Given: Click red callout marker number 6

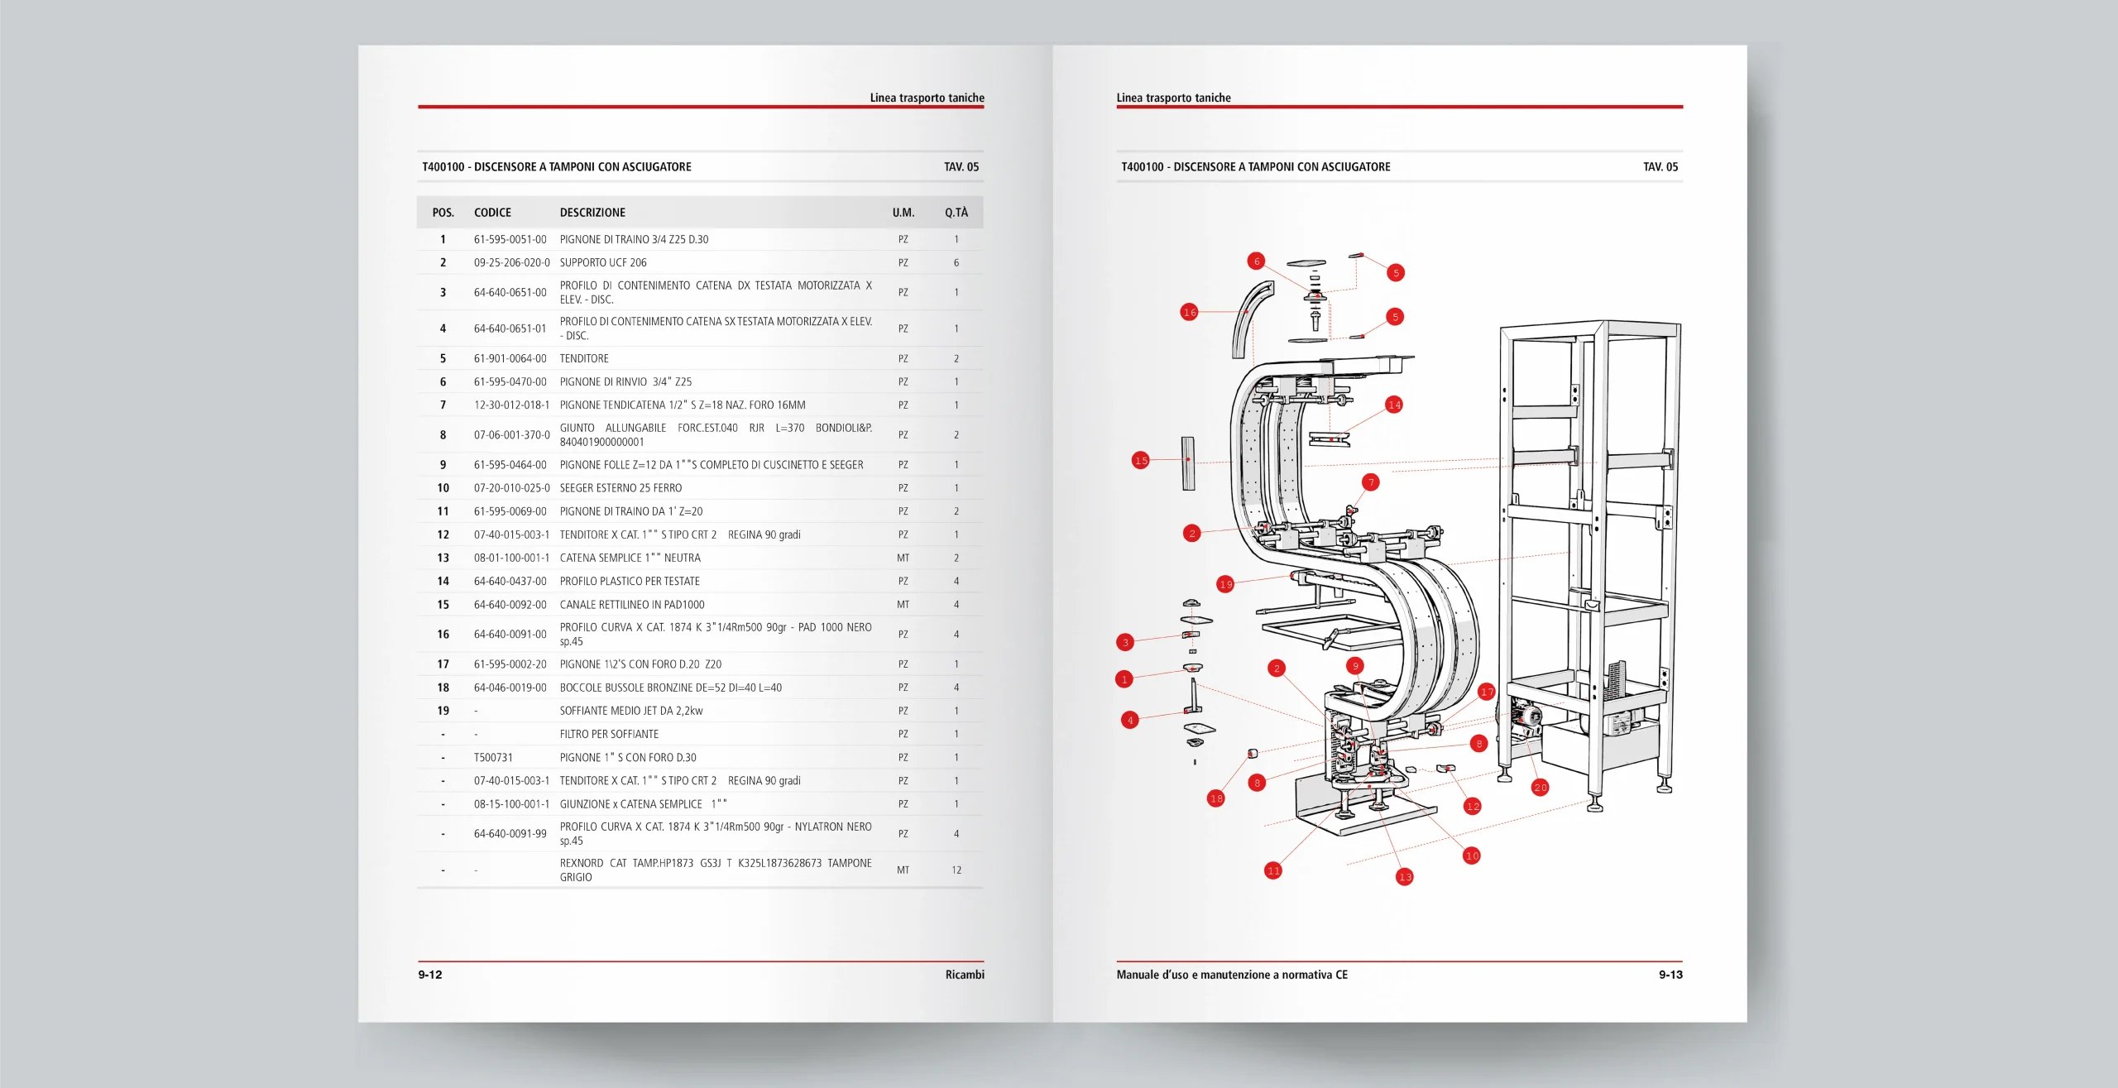Looking at the screenshot, I should [1257, 261].
